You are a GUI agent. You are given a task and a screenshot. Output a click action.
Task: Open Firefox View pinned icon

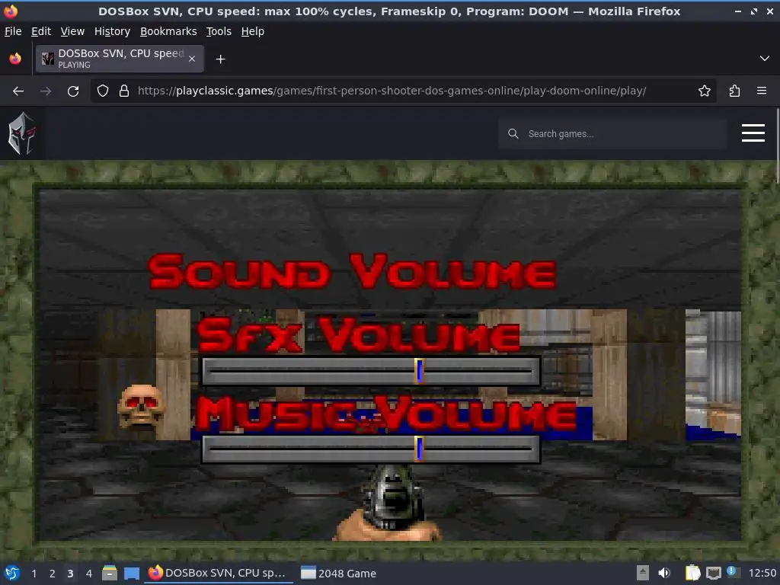(x=15, y=59)
